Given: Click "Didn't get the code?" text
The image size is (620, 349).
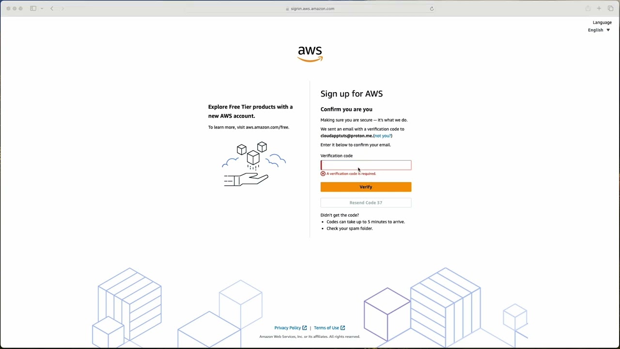Looking at the screenshot, I should pos(340,215).
